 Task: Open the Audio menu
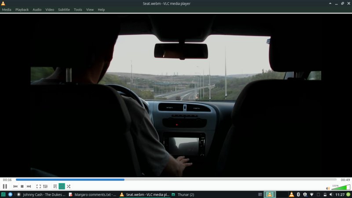click(x=37, y=10)
